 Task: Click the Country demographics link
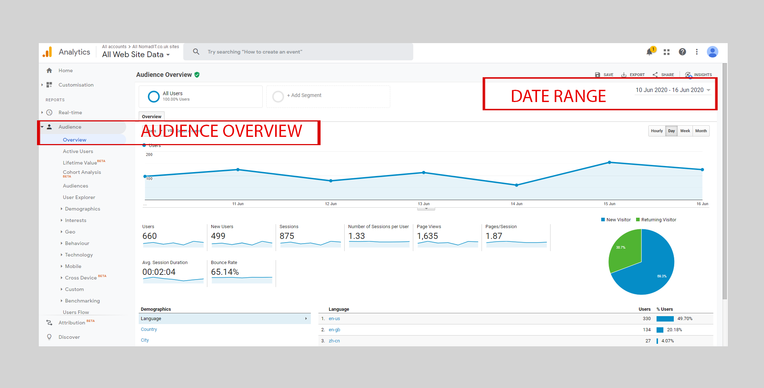coord(149,329)
